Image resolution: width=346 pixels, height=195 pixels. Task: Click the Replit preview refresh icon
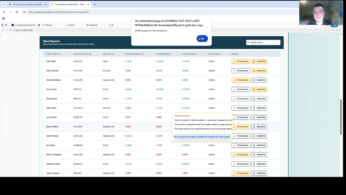click(x=10, y=30)
